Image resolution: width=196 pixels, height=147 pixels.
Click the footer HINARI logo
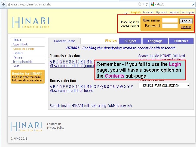(x=26, y=127)
